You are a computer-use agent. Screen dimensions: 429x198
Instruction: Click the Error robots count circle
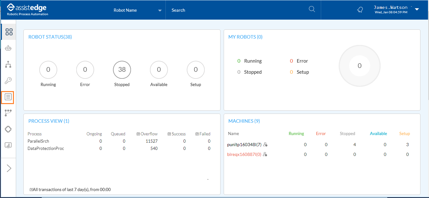[x=85, y=70]
